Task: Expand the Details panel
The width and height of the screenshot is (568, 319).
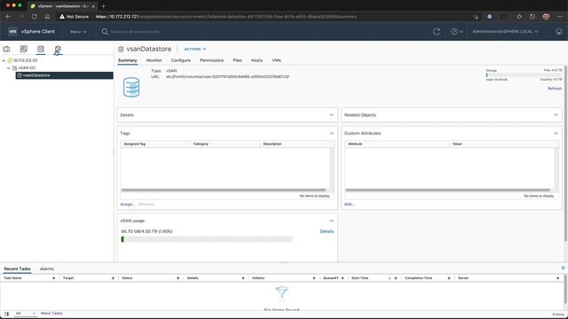Action: [x=331, y=114]
